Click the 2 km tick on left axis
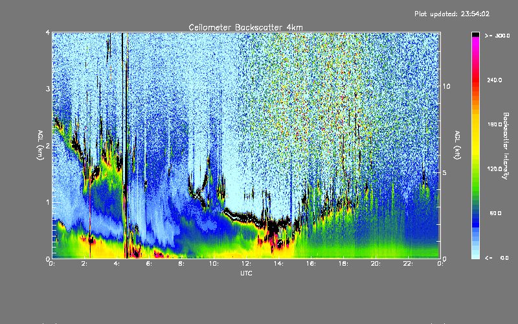The image size is (518, 324). pos(48,146)
